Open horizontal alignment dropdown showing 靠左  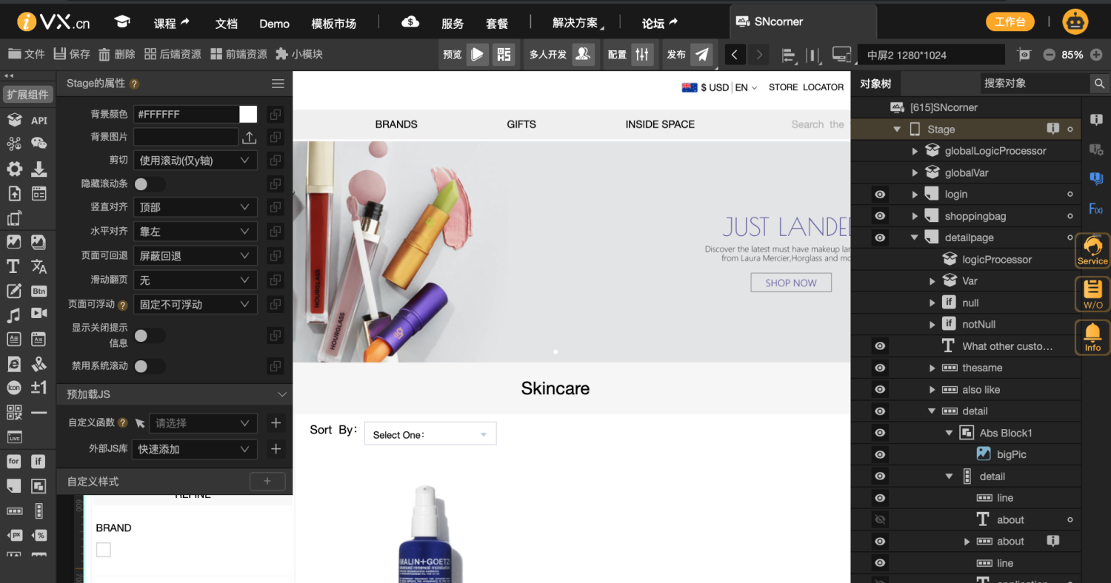click(x=196, y=232)
